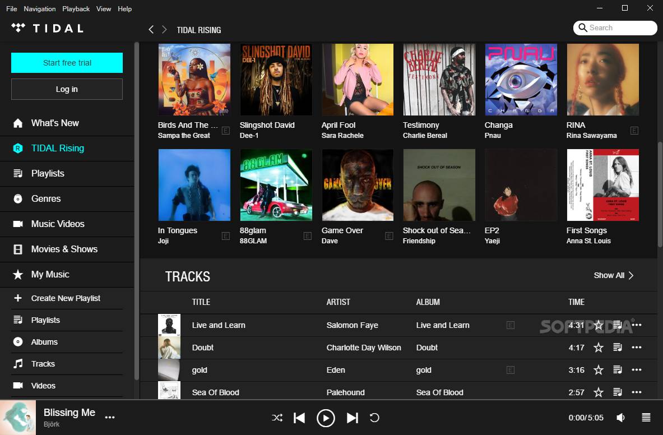Open artist link Salomon Faye

352,325
